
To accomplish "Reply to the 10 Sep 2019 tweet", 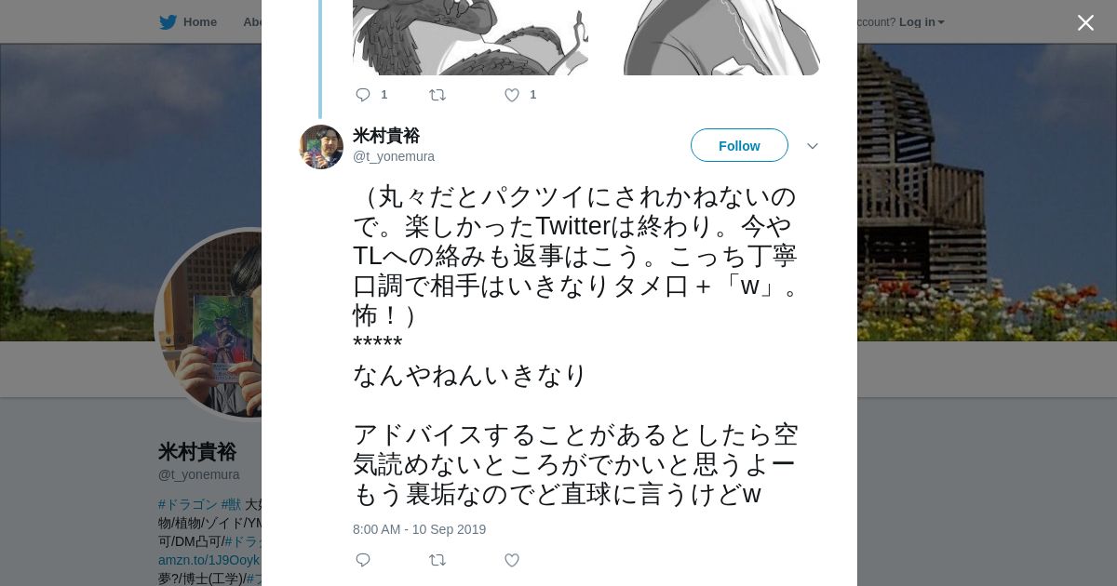I will point(363,560).
